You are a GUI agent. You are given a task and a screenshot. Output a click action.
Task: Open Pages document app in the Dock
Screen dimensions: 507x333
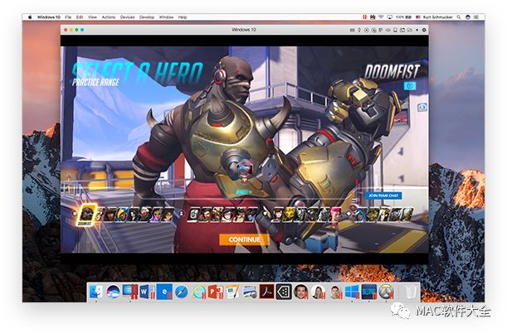pyautogui.click(x=232, y=292)
